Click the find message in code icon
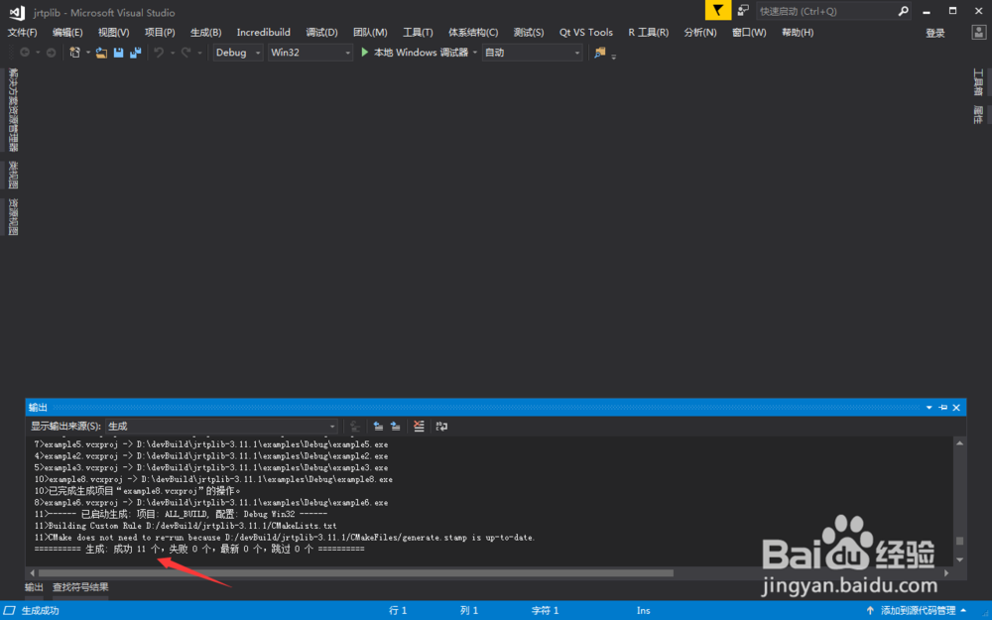992x620 pixels. tap(355, 427)
